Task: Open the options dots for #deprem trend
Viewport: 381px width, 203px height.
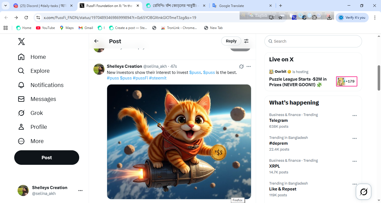Action: [x=355, y=138]
